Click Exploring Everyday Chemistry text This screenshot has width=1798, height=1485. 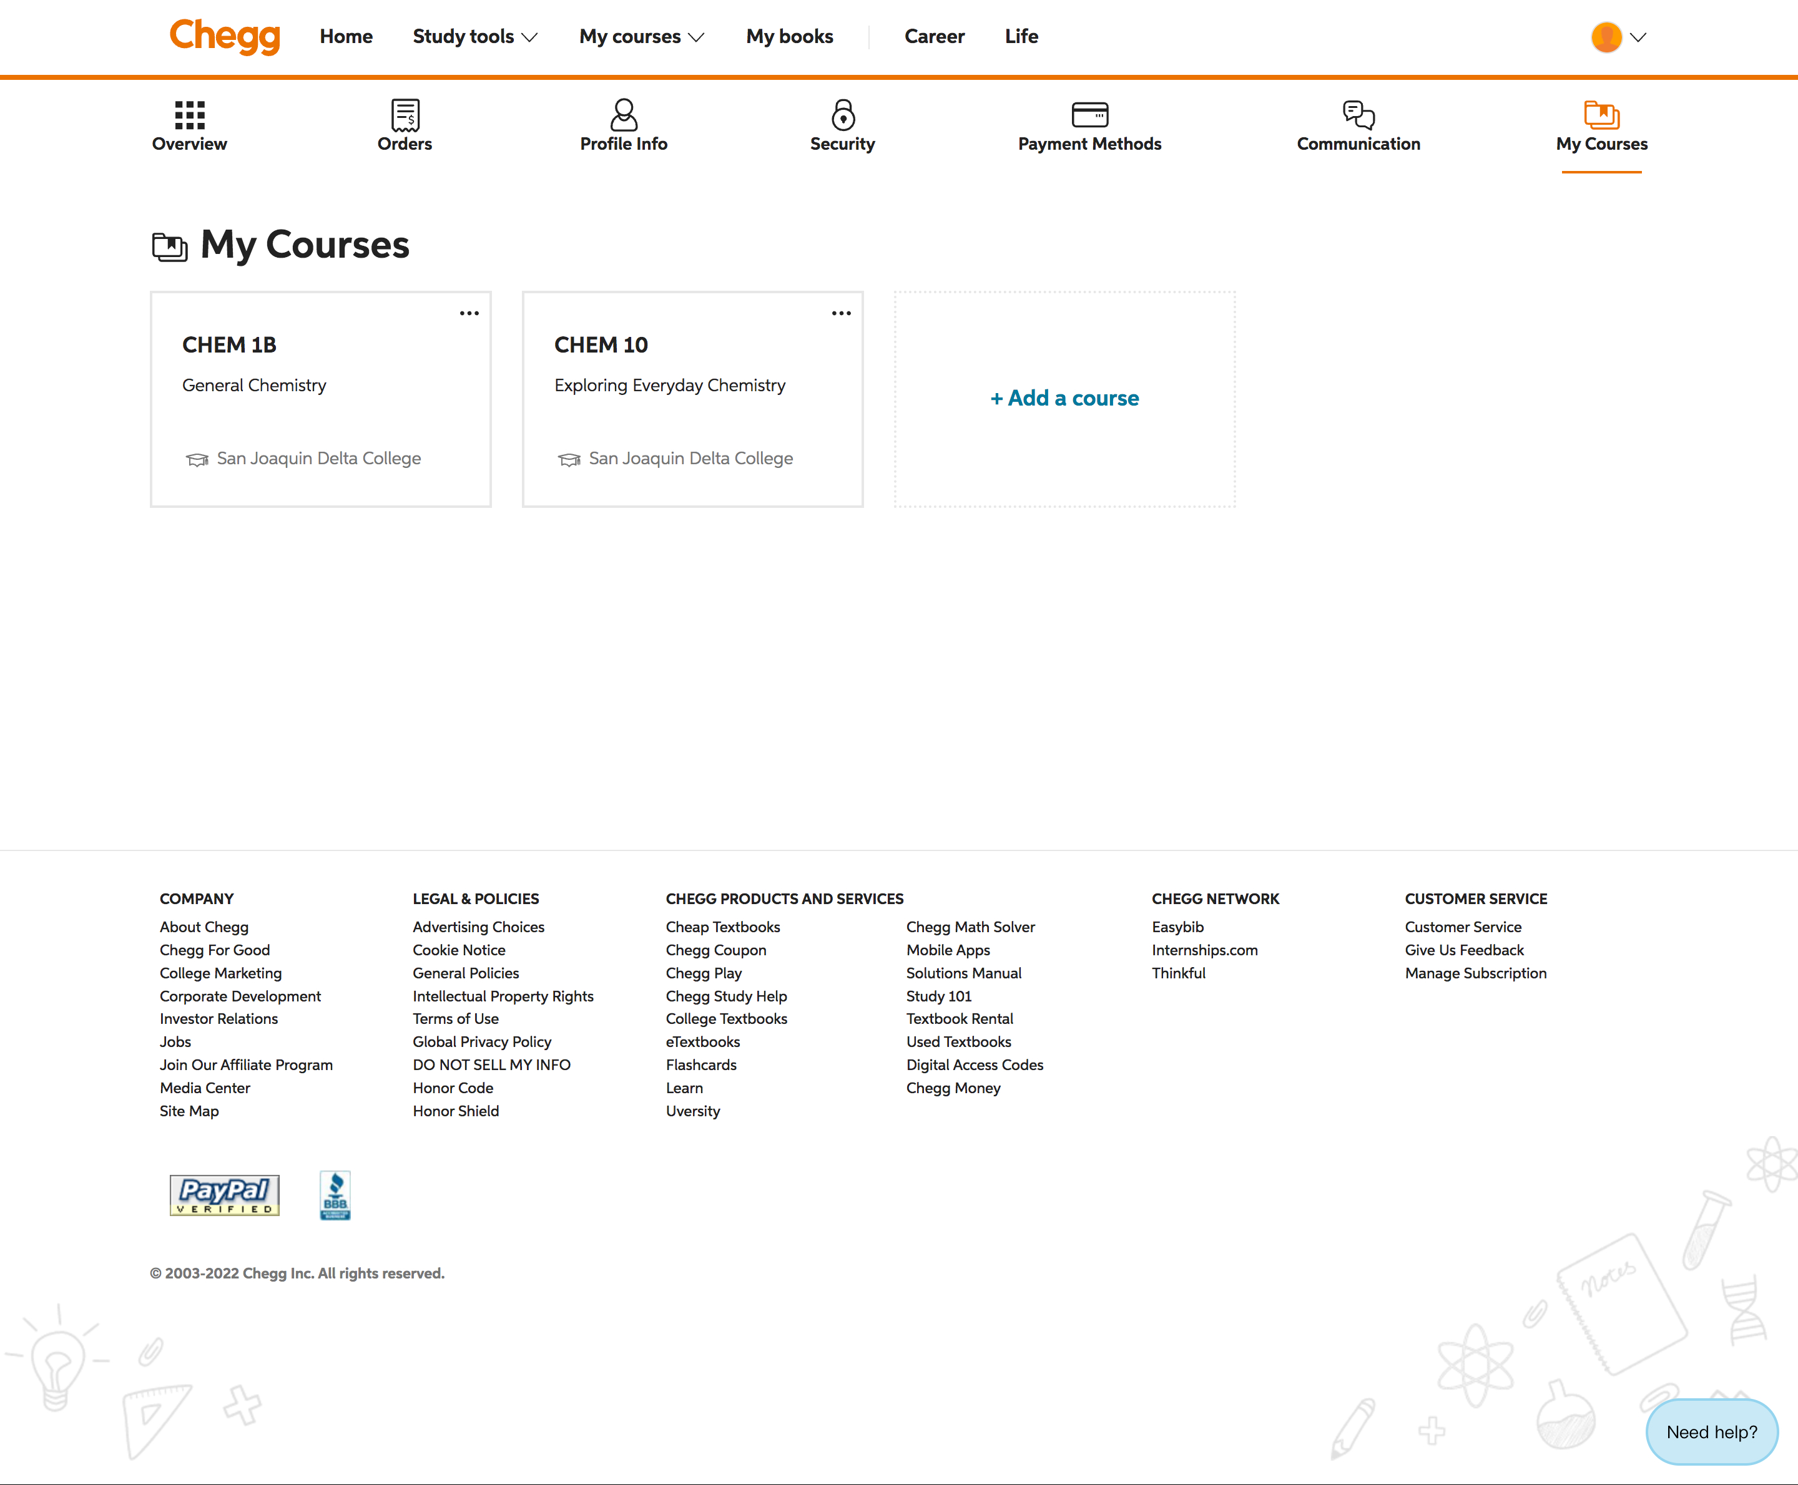point(669,386)
